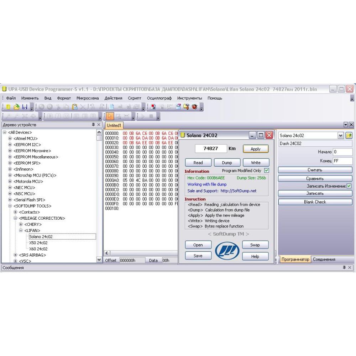Viewport: 356px width, 356px height.
Task: Click the Dump button in Solano dialog
Action: 227,163
